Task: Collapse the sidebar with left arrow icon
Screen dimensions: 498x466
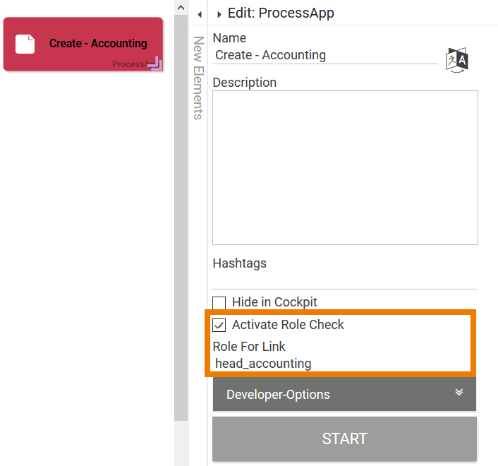Action: coord(200,14)
